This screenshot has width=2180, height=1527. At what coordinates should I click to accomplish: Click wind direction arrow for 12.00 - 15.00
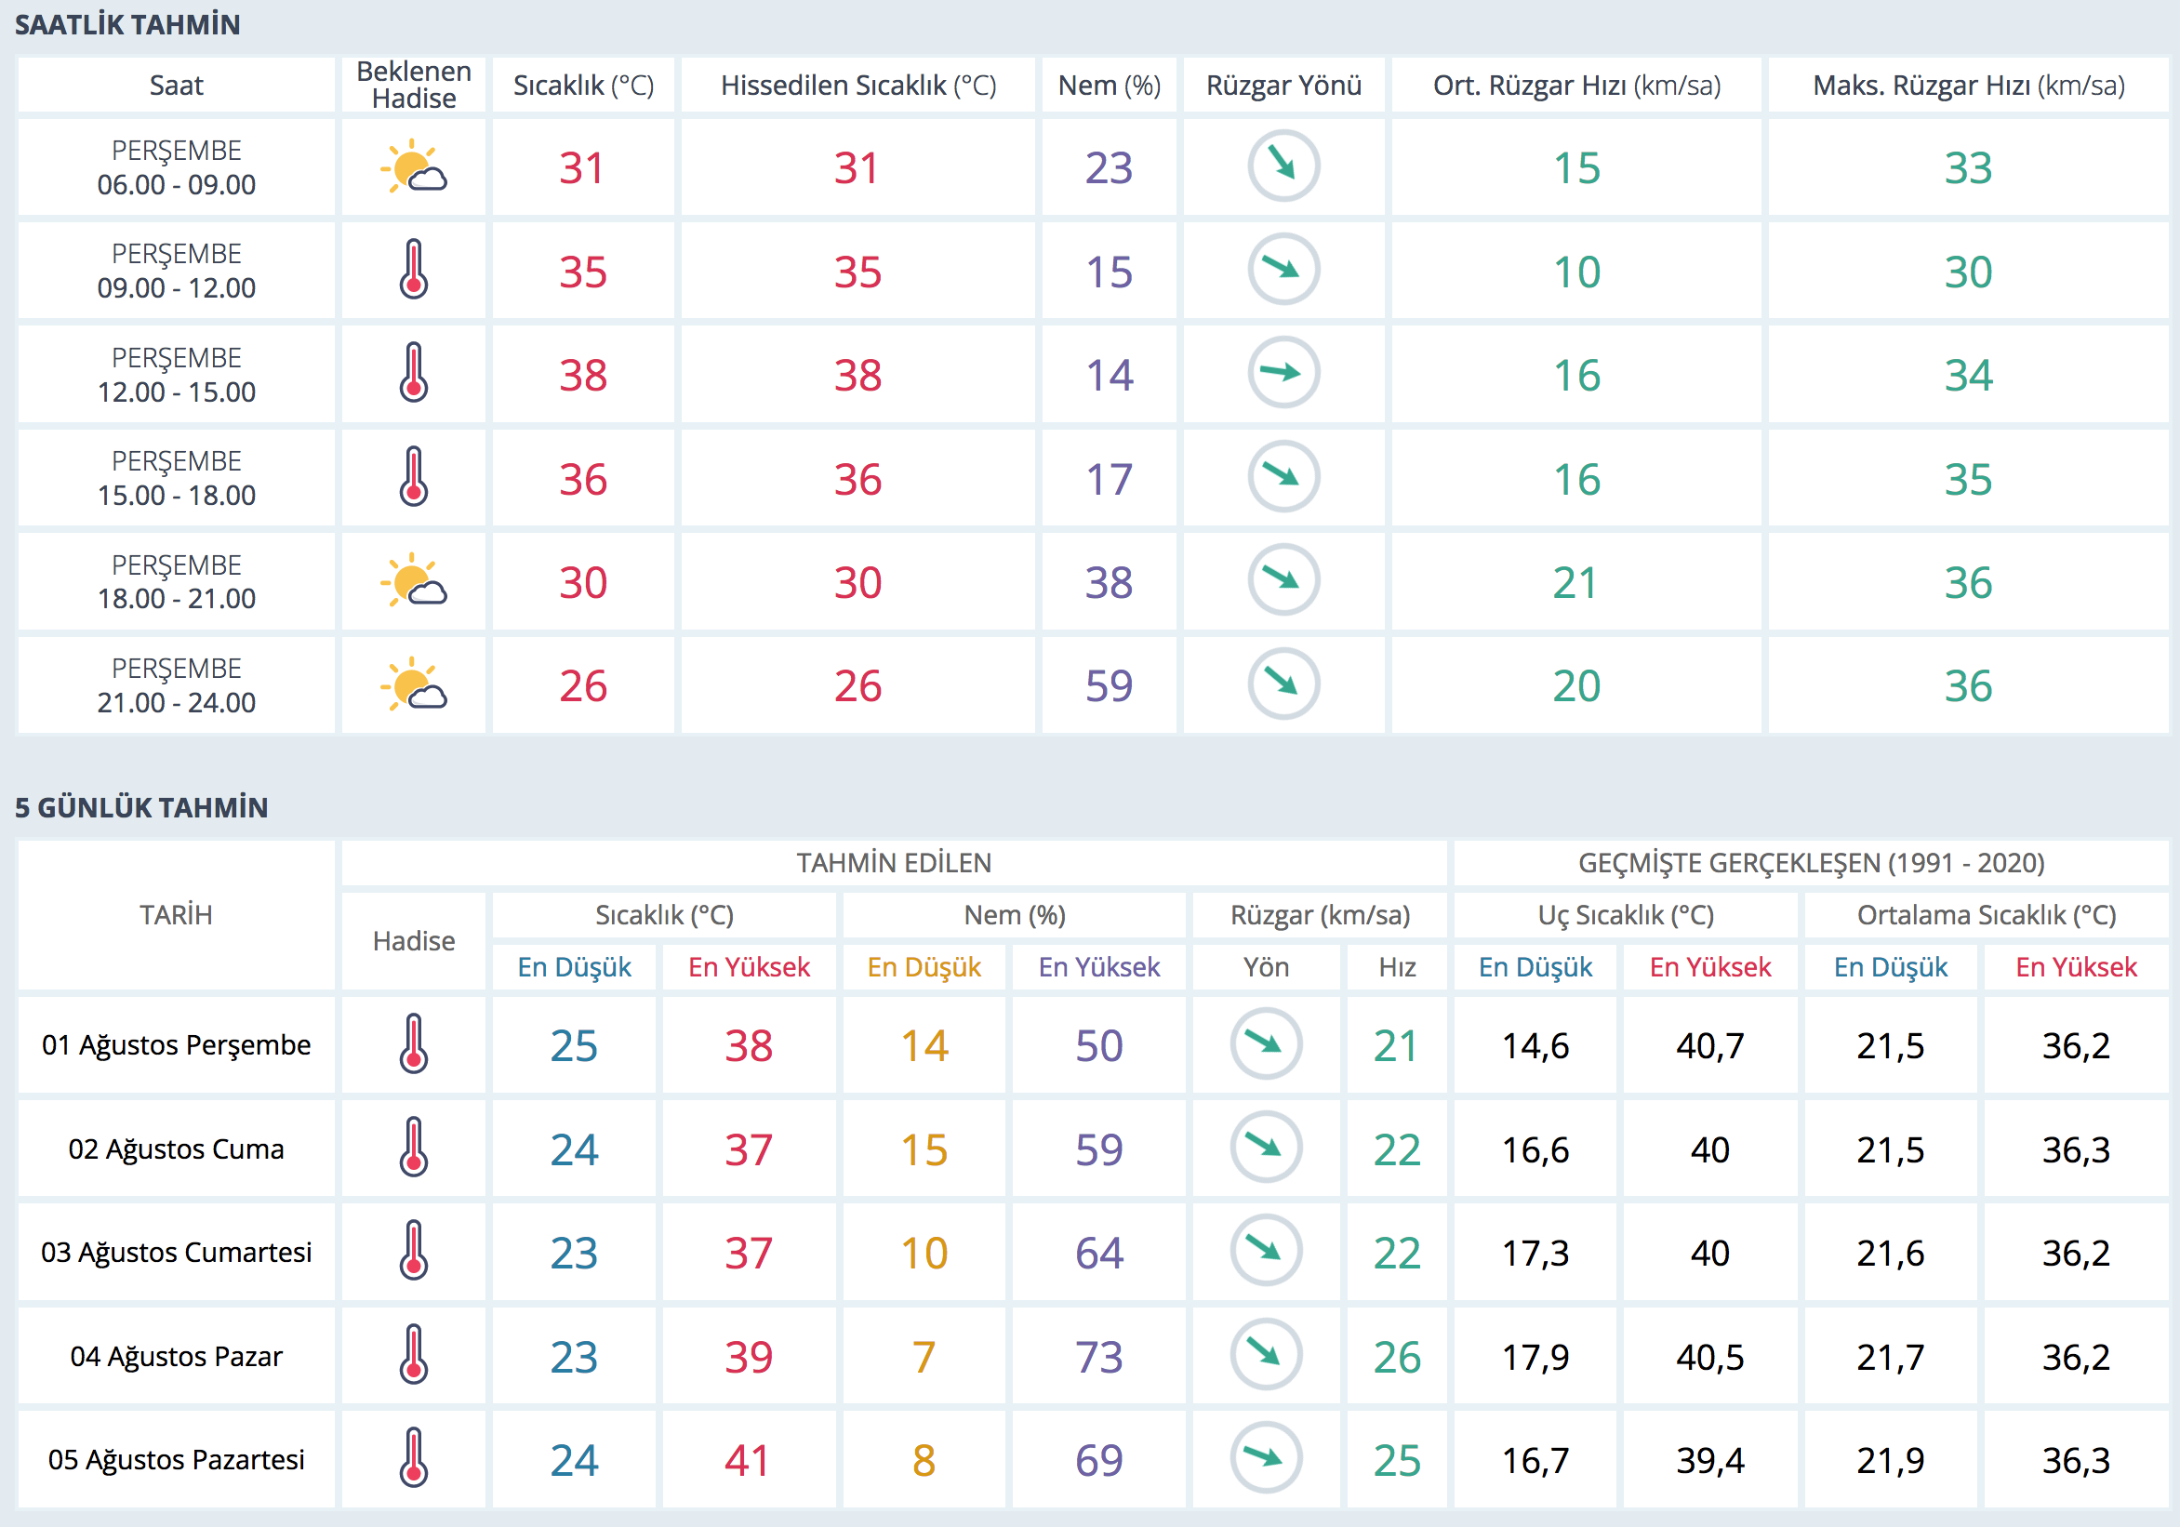click(1283, 373)
